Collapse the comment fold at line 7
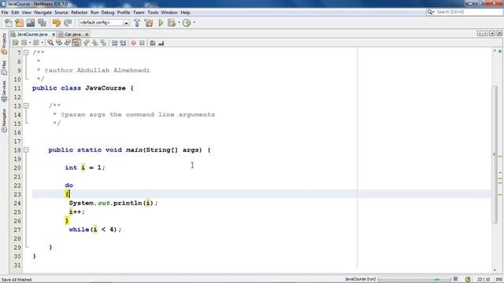The image size is (504, 283). click(x=26, y=53)
